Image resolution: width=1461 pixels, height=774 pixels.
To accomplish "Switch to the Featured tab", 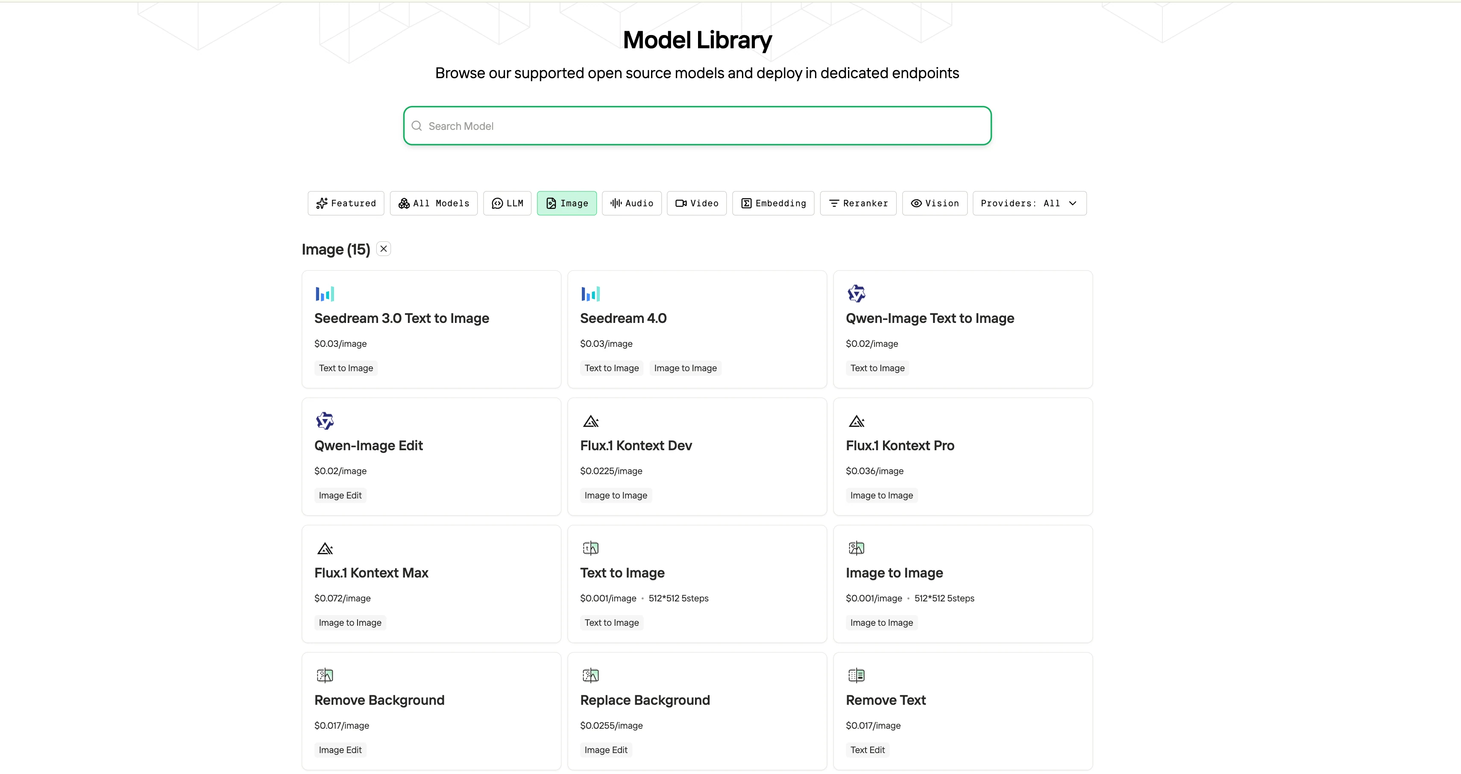I will click(x=346, y=203).
